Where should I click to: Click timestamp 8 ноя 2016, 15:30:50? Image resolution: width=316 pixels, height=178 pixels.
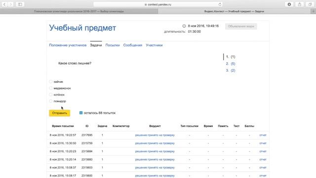pyautogui.click(x=63, y=143)
